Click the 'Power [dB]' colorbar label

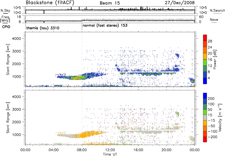pyautogui.click(x=215, y=59)
